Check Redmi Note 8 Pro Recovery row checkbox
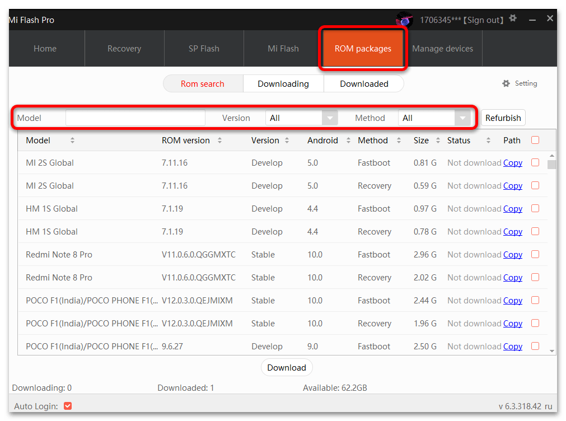Screen dimensions: 566x421 (535, 277)
